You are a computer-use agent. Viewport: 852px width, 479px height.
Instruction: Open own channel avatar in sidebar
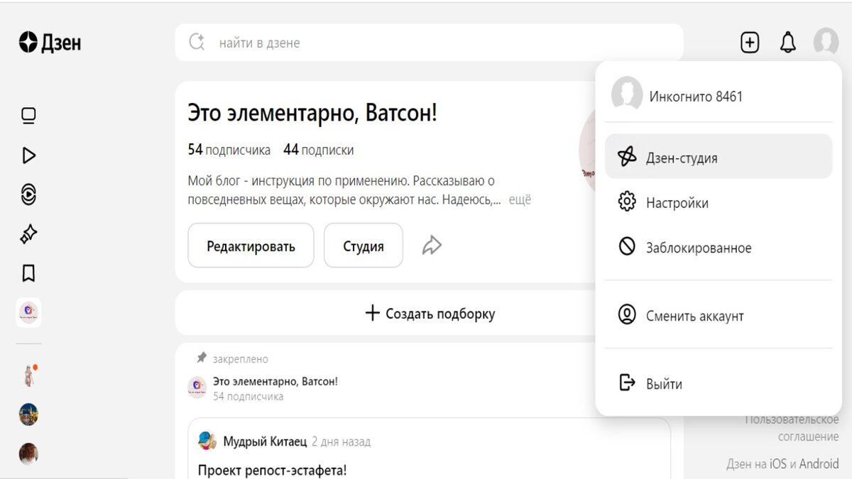(x=28, y=312)
